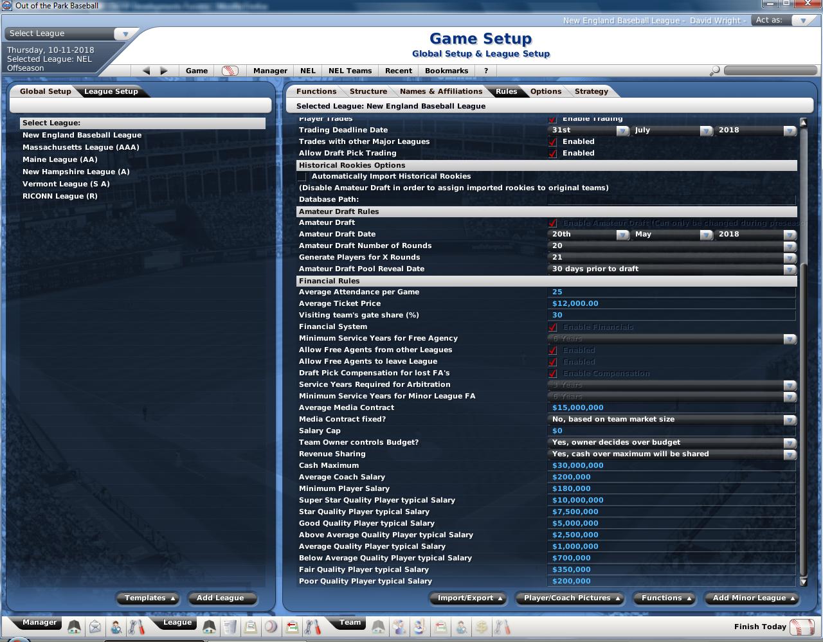Click the Import/Export button
Viewport: 823px width, 642px height.
469,598
